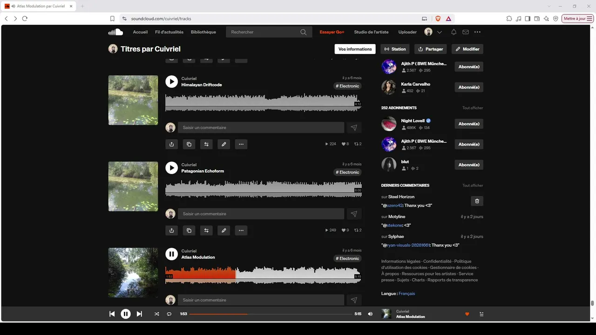Open the Atlas Modulation cover artwork

[133, 273]
